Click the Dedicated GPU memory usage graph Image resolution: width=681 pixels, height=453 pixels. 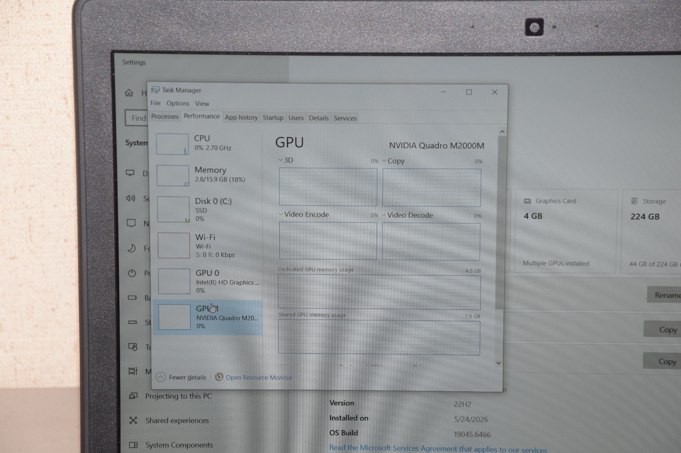coord(379,292)
